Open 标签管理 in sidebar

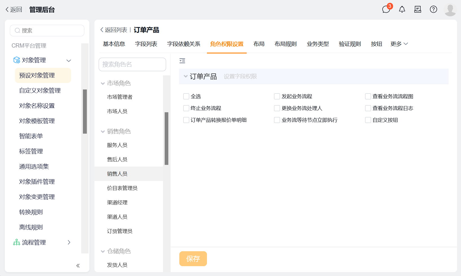(x=31, y=151)
